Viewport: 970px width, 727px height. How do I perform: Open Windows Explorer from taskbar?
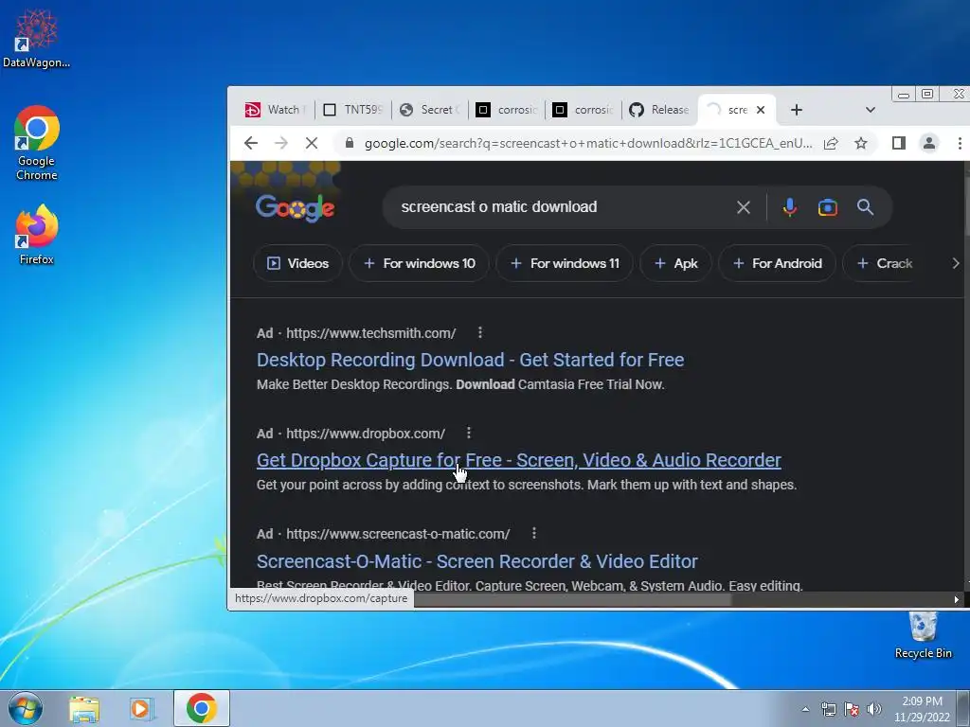point(84,708)
